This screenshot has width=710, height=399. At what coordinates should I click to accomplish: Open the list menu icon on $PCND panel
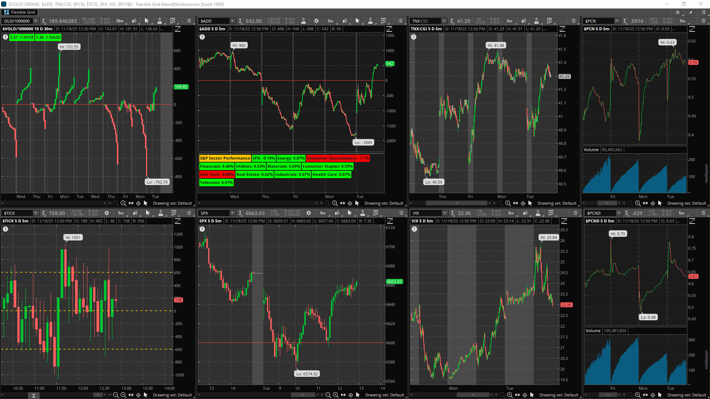[703, 213]
